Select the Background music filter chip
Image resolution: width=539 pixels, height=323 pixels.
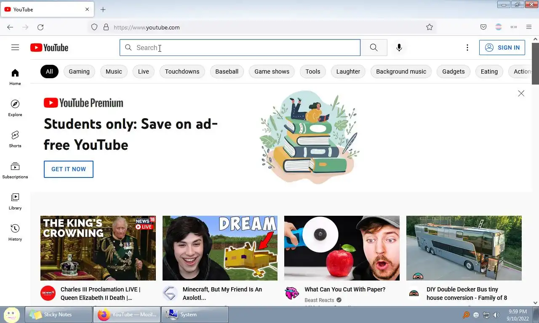tap(401, 71)
